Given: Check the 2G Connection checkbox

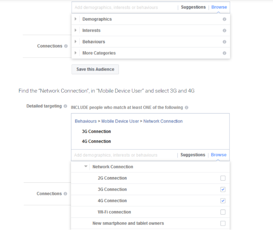Looking at the screenshot, I should 223,178.
